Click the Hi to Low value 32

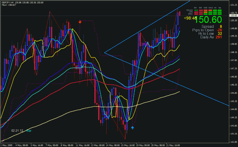tap(220, 34)
